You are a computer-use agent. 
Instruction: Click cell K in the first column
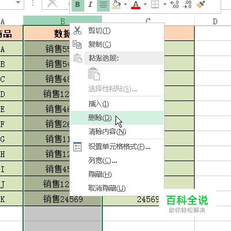click(x=11, y=199)
